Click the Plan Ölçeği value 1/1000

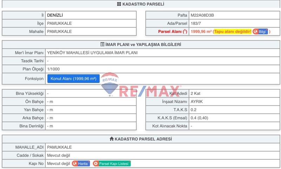coord(53,69)
